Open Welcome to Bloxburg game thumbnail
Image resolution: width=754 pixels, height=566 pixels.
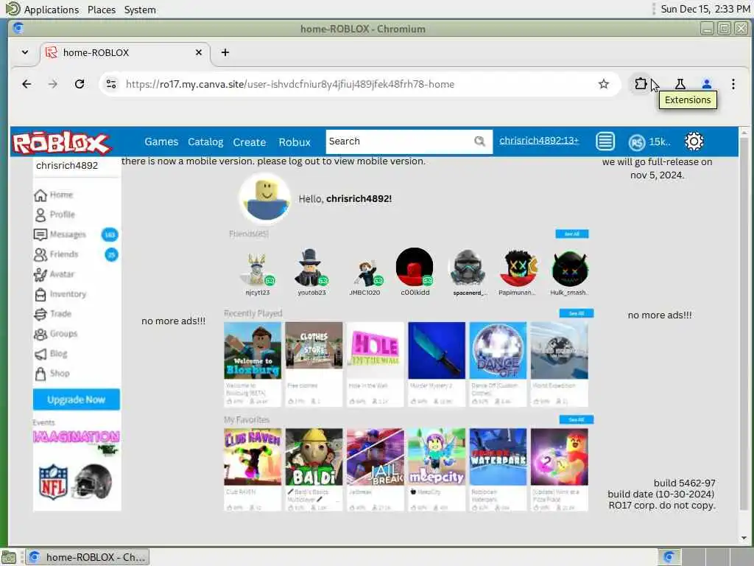(253, 350)
